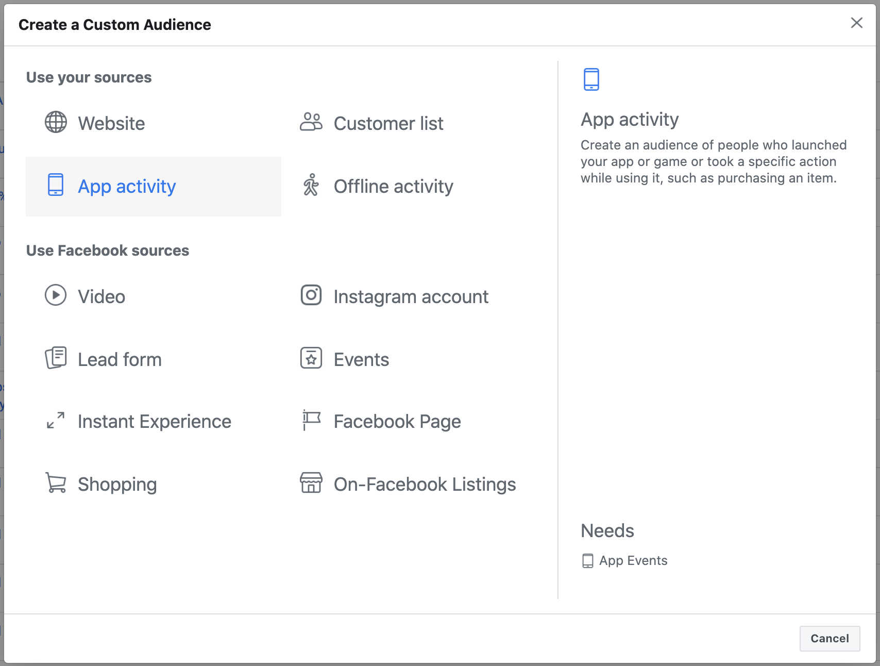This screenshot has height=666, width=880.
Task: Click the Needs heading in details panel
Action: tap(607, 530)
